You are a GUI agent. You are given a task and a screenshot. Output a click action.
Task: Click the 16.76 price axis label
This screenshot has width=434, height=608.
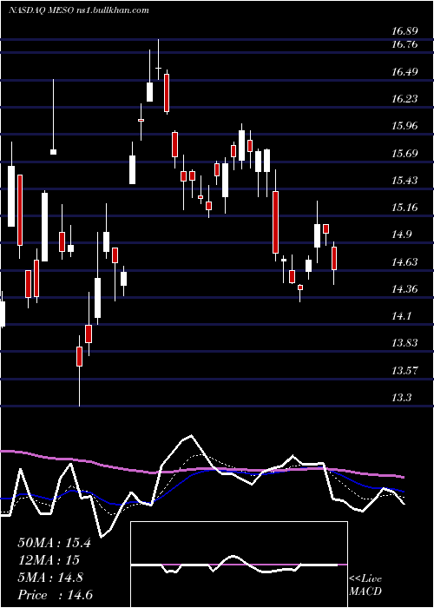(404, 44)
